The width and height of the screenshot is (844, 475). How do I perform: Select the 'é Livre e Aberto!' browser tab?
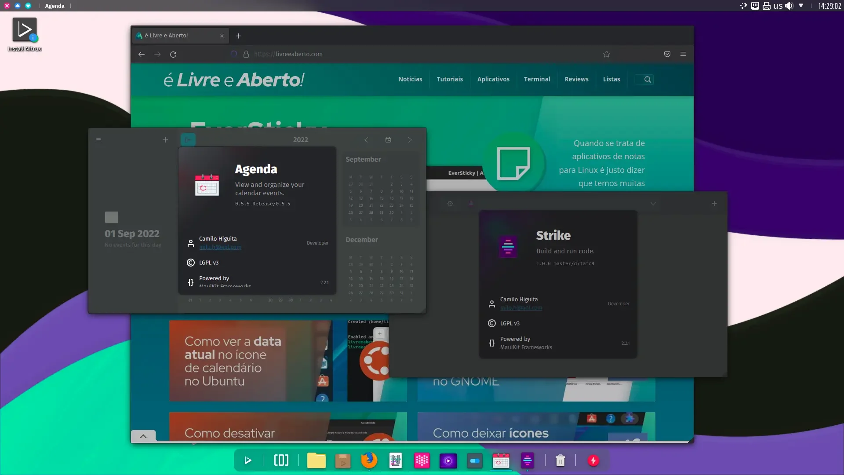coord(180,36)
